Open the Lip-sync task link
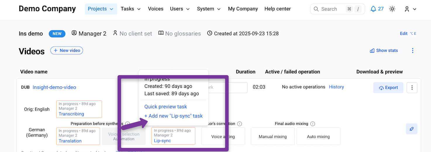Screen dimensions: 431x152 pos(162,141)
